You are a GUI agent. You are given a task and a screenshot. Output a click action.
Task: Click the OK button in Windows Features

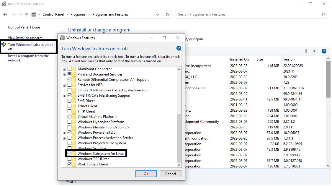(146, 174)
